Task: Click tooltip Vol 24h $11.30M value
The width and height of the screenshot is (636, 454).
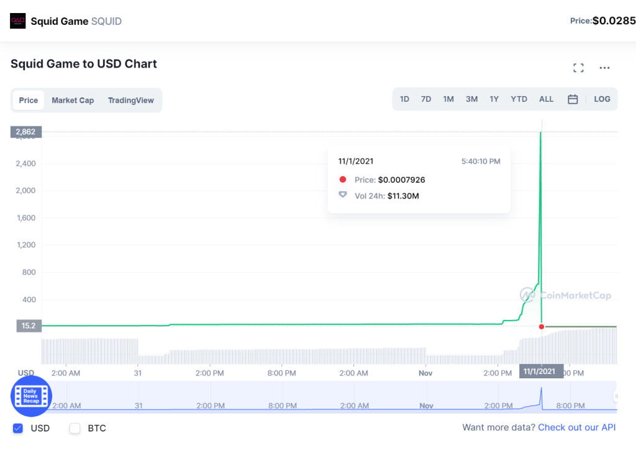Action: point(403,196)
